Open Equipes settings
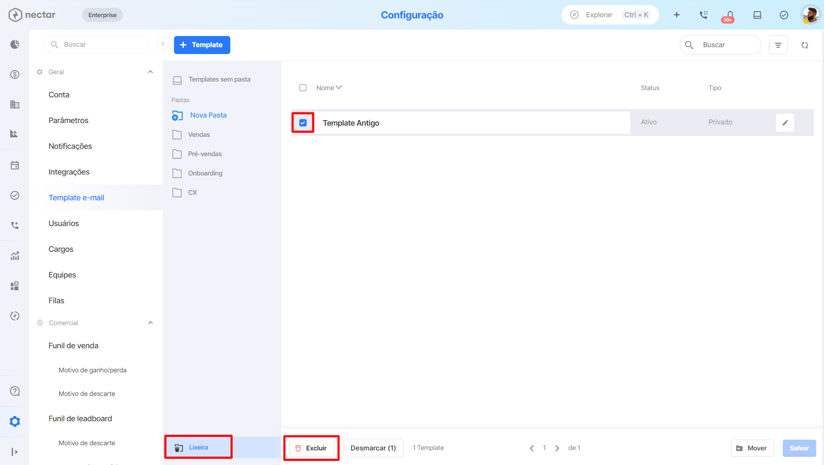This screenshot has width=824, height=465. click(x=62, y=275)
